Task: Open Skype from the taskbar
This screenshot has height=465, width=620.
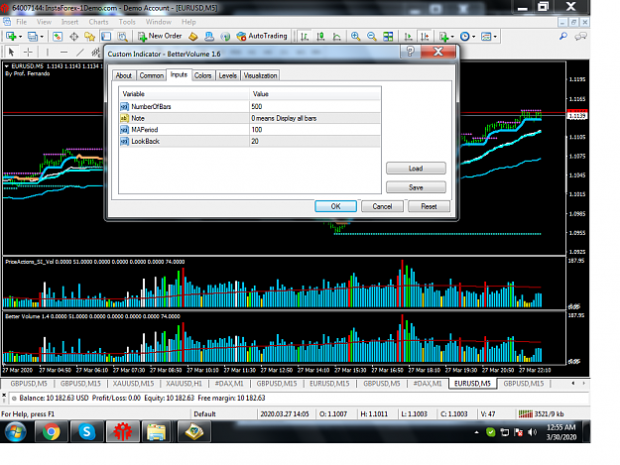Action: pyautogui.click(x=86, y=431)
